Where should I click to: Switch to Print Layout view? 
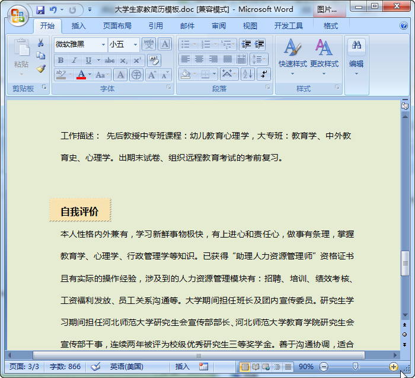pyautogui.click(x=245, y=367)
